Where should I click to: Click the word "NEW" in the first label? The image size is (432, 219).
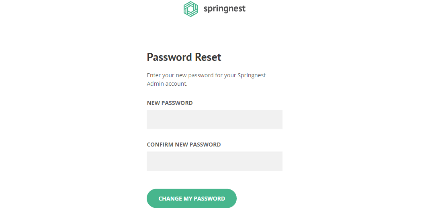pos(153,103)
